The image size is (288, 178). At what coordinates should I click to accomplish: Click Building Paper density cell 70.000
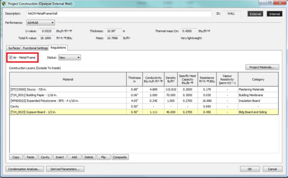coord(171,95)
